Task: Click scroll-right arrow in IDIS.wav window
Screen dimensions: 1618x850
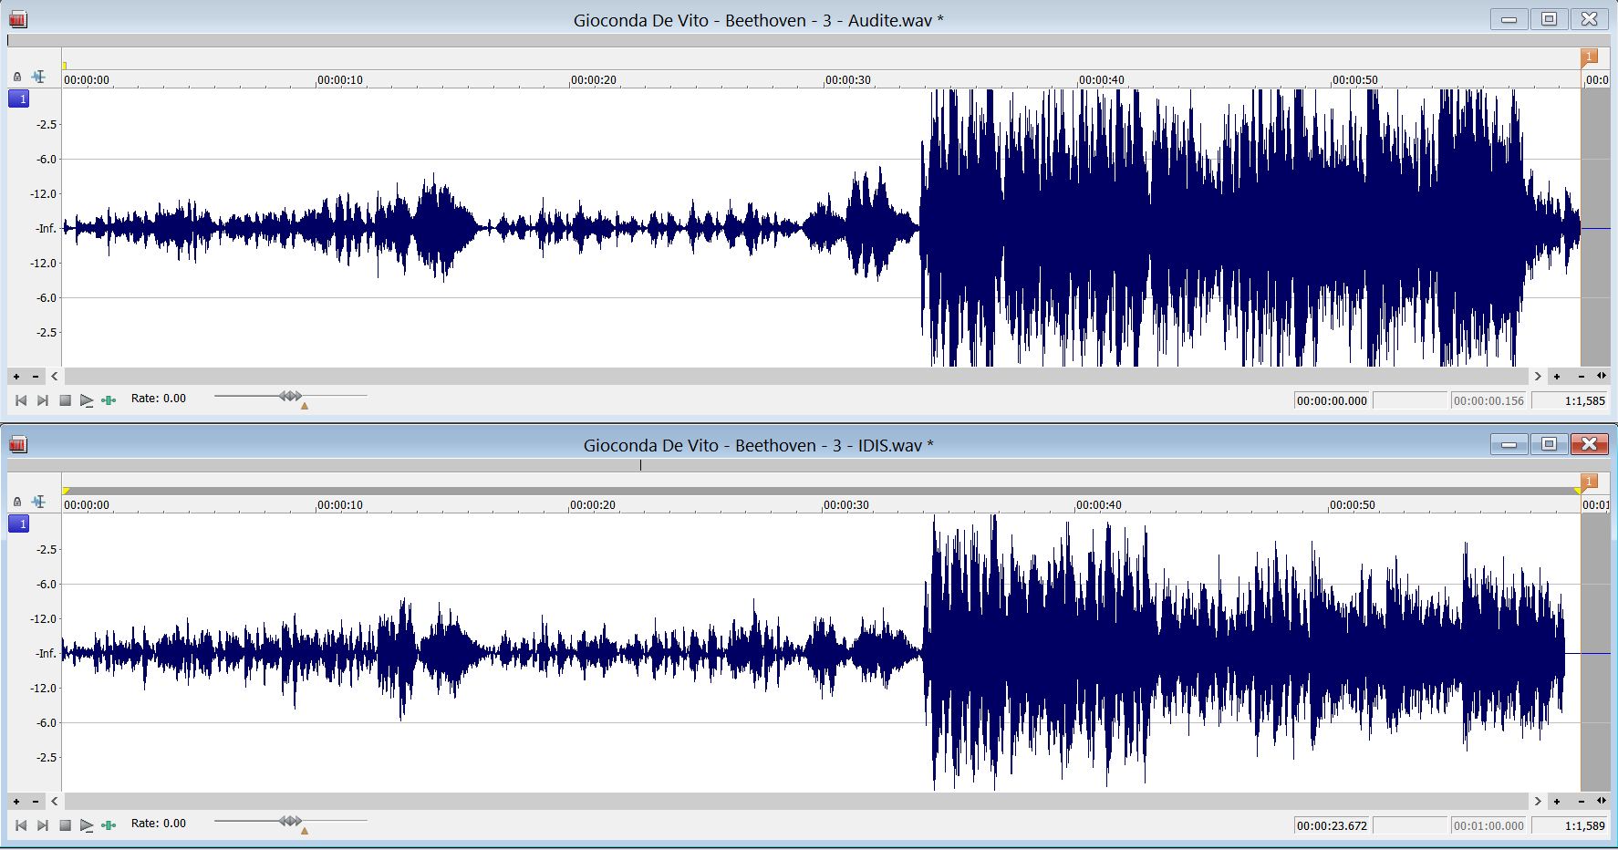Action: 1537,801
